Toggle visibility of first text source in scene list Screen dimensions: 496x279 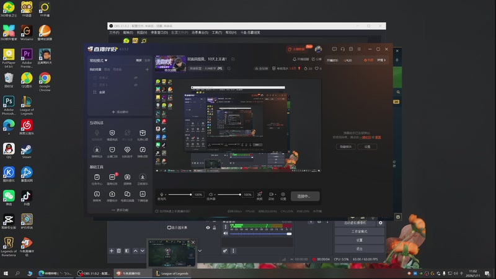[x=136, y=77]
